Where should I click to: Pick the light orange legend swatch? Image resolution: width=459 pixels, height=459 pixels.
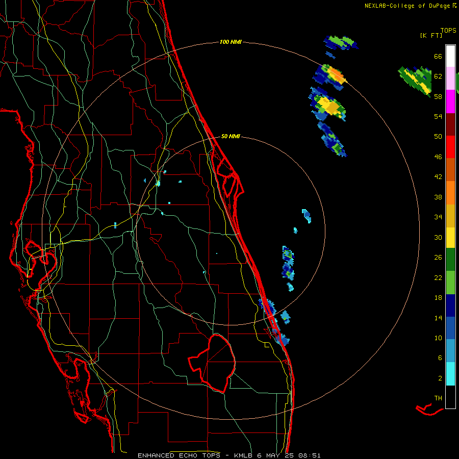pyautogui.click(x=450, y=193)
